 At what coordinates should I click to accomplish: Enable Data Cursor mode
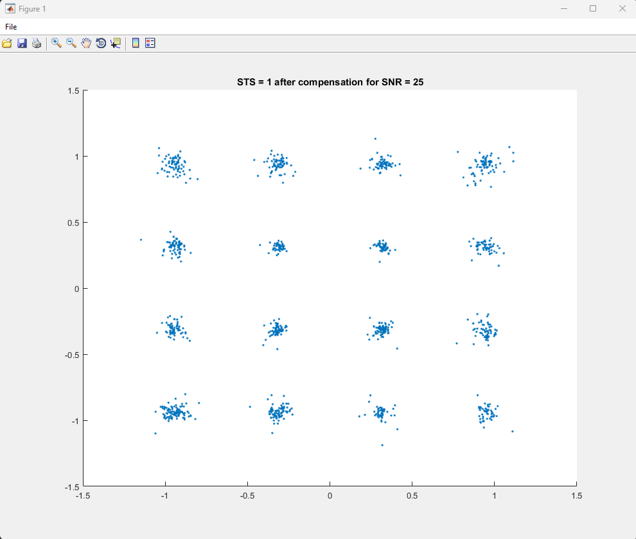[x=115, y=43]
